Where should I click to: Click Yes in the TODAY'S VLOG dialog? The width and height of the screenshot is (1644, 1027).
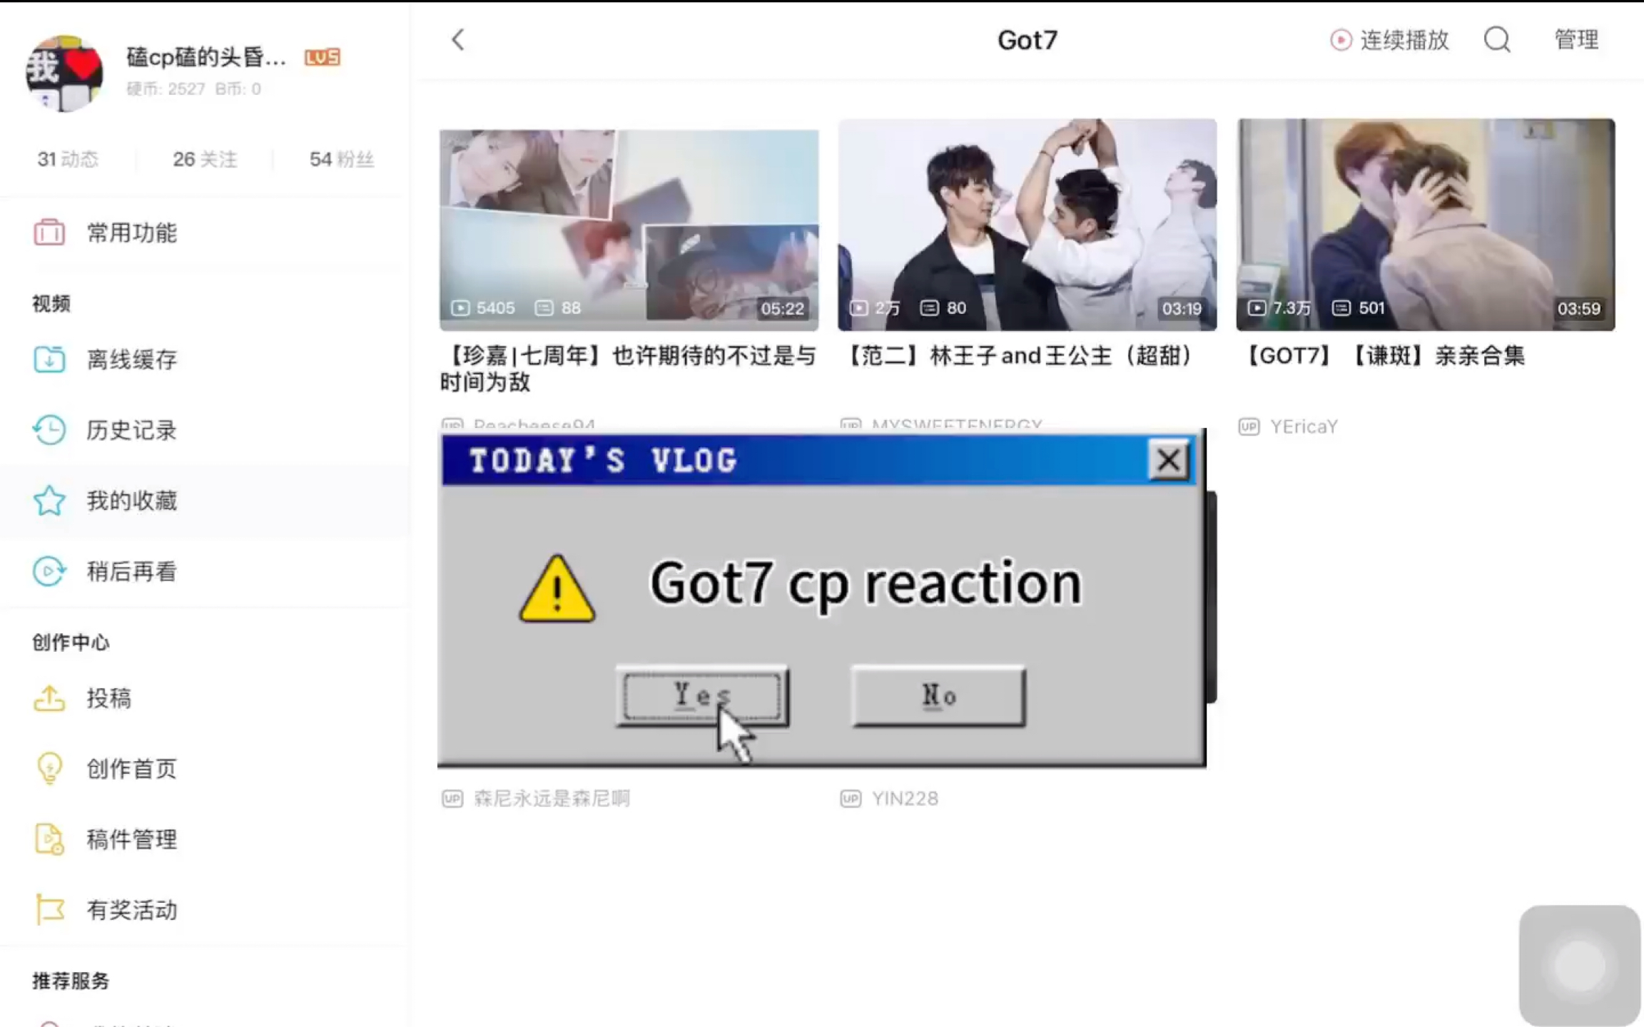click(x=701, y=695)
